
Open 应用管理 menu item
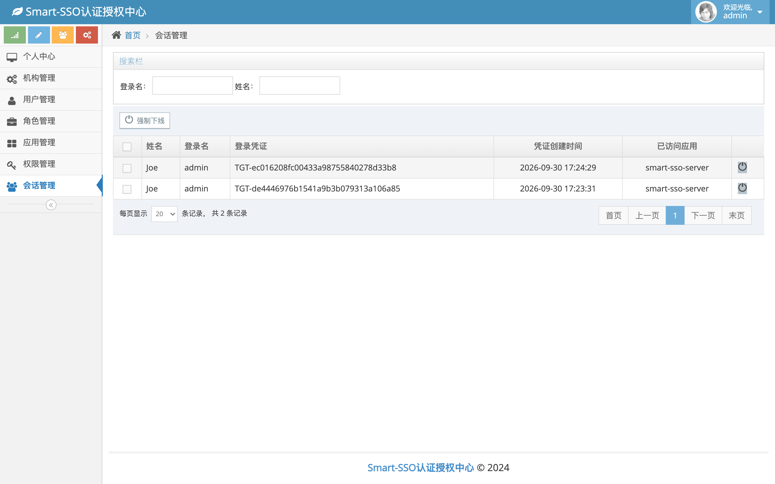(51, 143)
